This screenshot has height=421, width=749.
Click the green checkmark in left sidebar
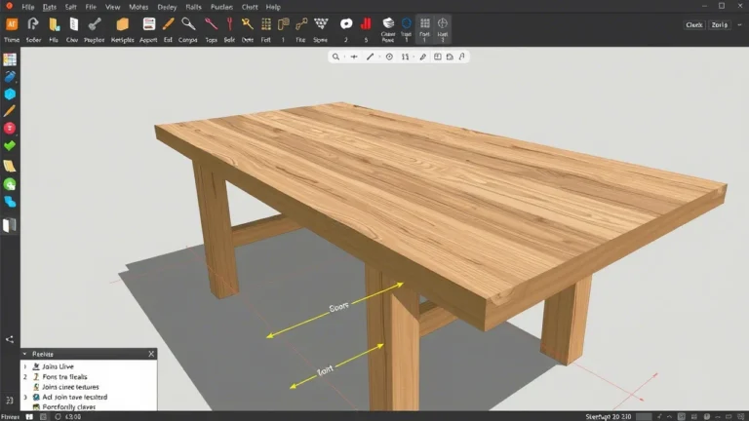(x=10, y=145)
